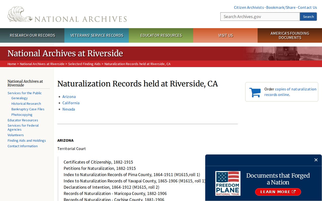Click the Naturalization Records held at Riverside heading
Screen dimensions: 322x201
[138, 84]
